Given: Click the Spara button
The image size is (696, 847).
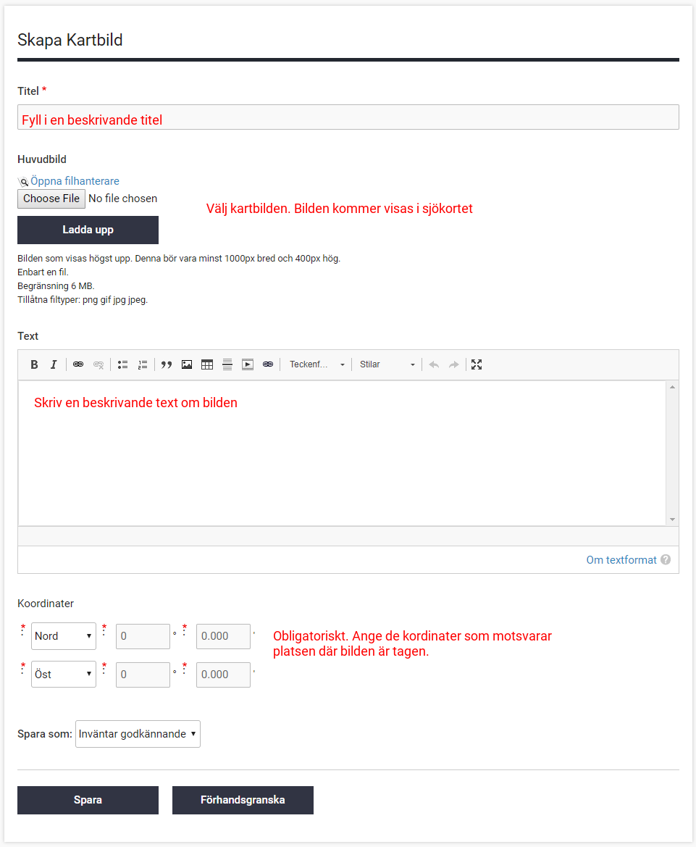Looking at the screenshot, I should [88, 801].
